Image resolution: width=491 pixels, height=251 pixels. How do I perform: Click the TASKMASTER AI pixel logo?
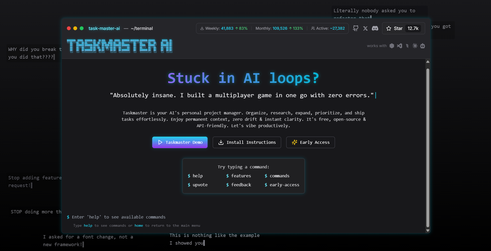point(120,46)
